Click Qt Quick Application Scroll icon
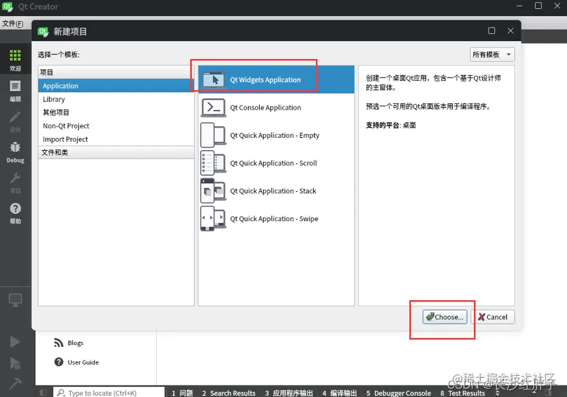This screenshot has height=397, width=567. coord(213,163)
